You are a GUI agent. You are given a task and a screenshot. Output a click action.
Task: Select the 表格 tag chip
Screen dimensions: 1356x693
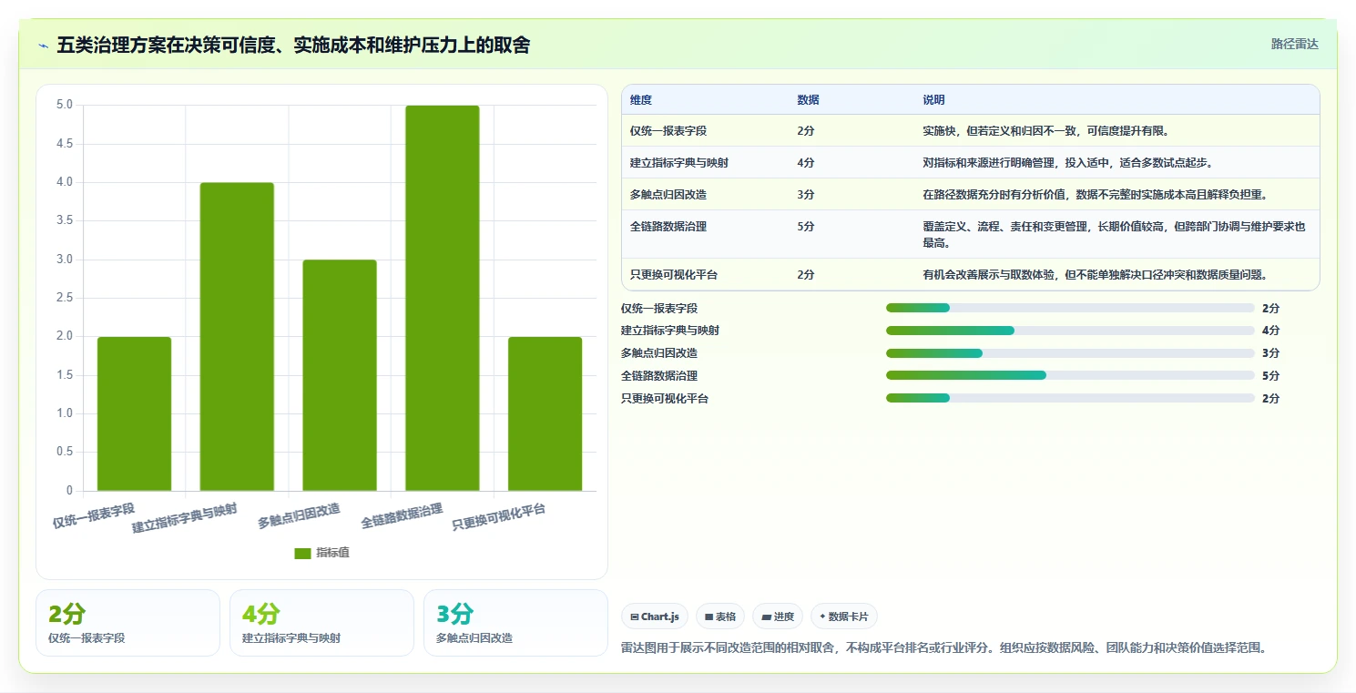pos(720,617)
